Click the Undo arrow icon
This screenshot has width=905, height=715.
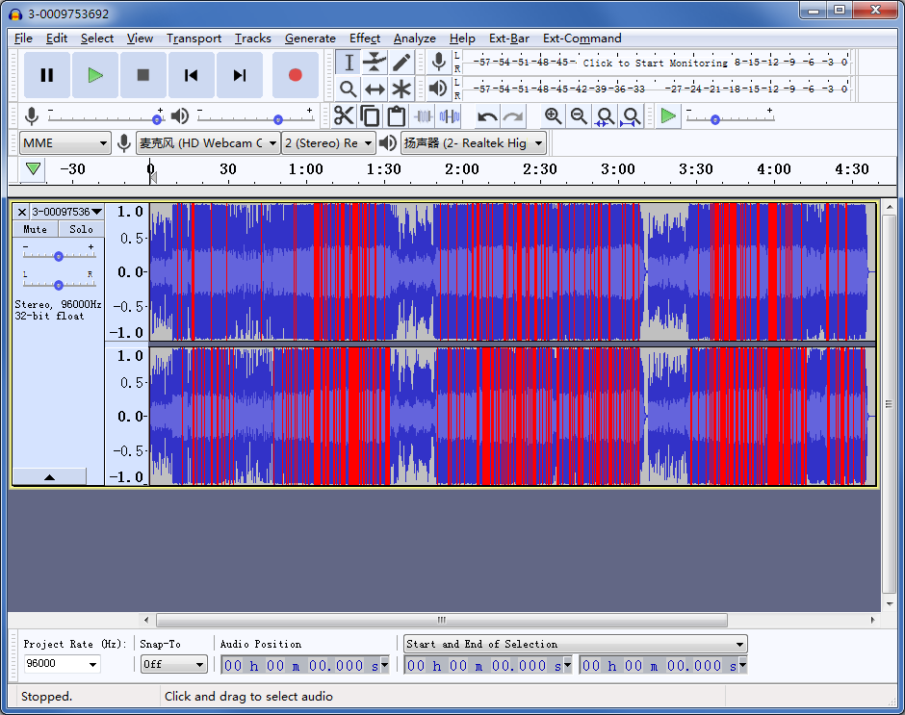pyautogui.click(x=487, y=116)
